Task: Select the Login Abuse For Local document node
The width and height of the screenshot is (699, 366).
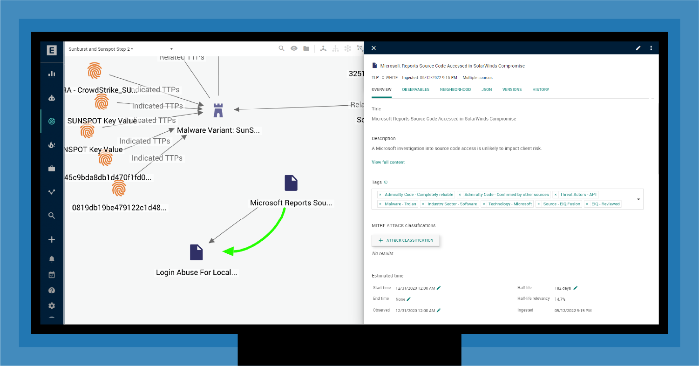Action: 197,252
